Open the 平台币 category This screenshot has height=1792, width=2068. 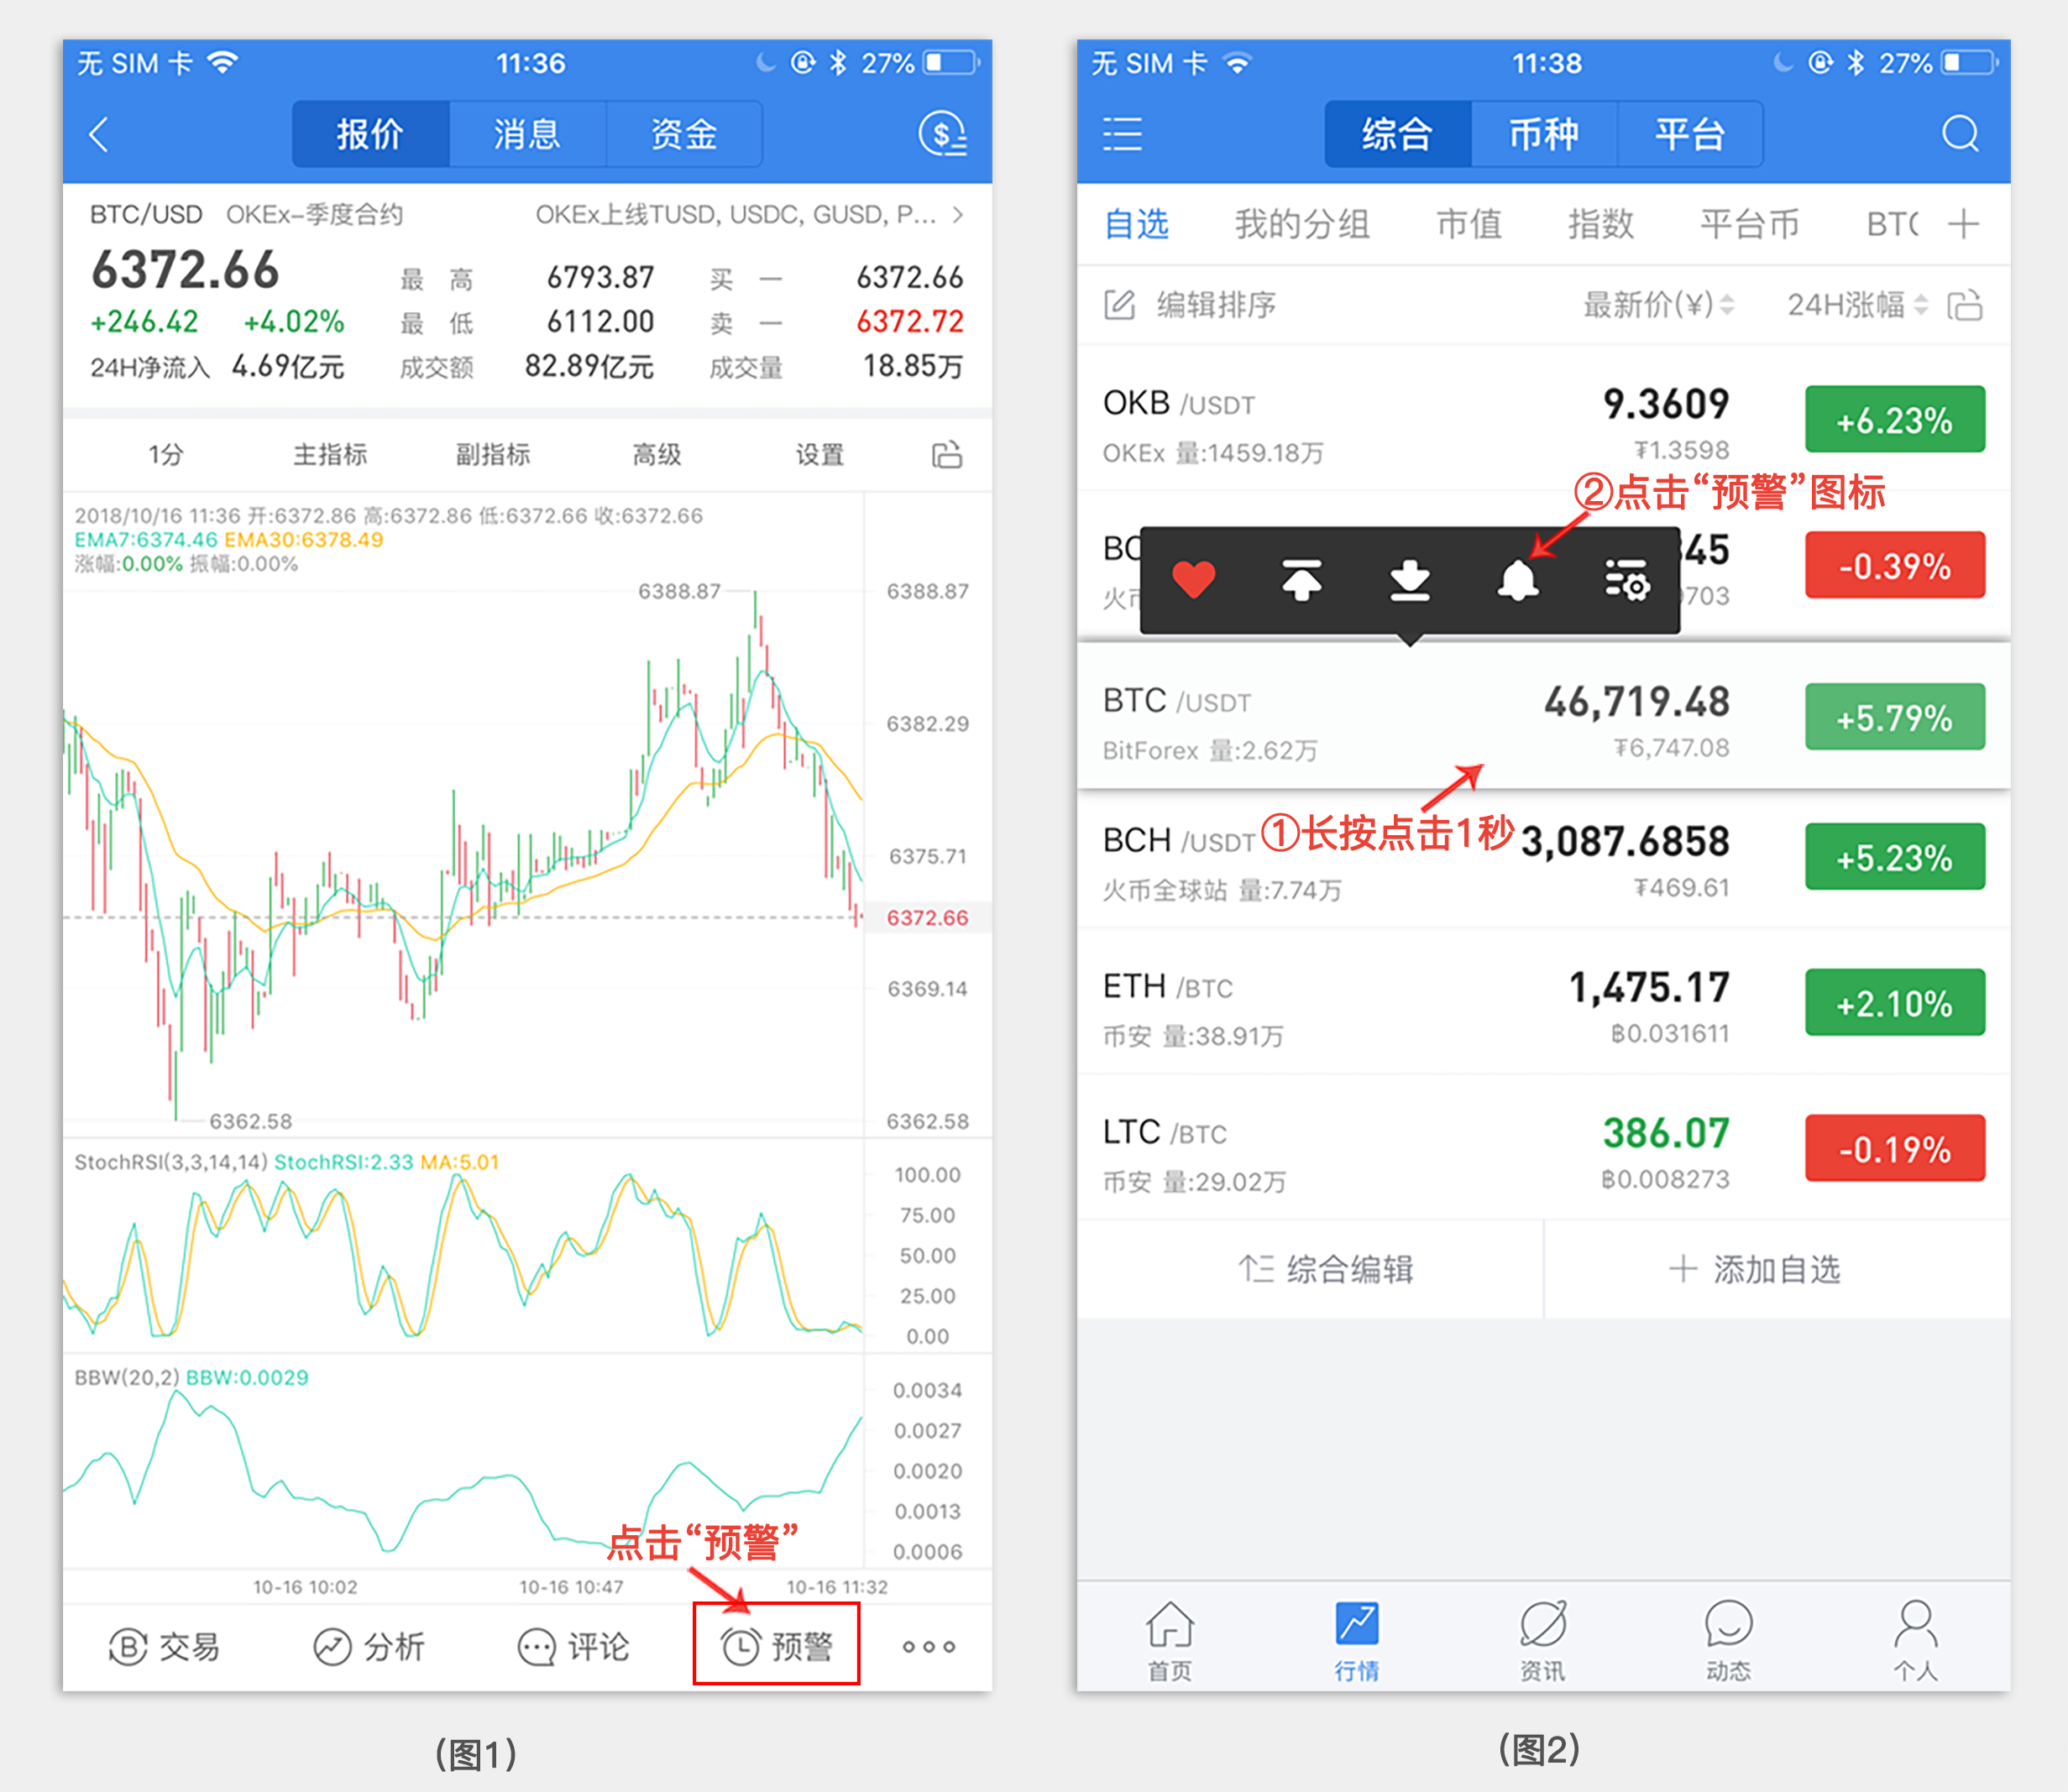(x=1749, y=224)
